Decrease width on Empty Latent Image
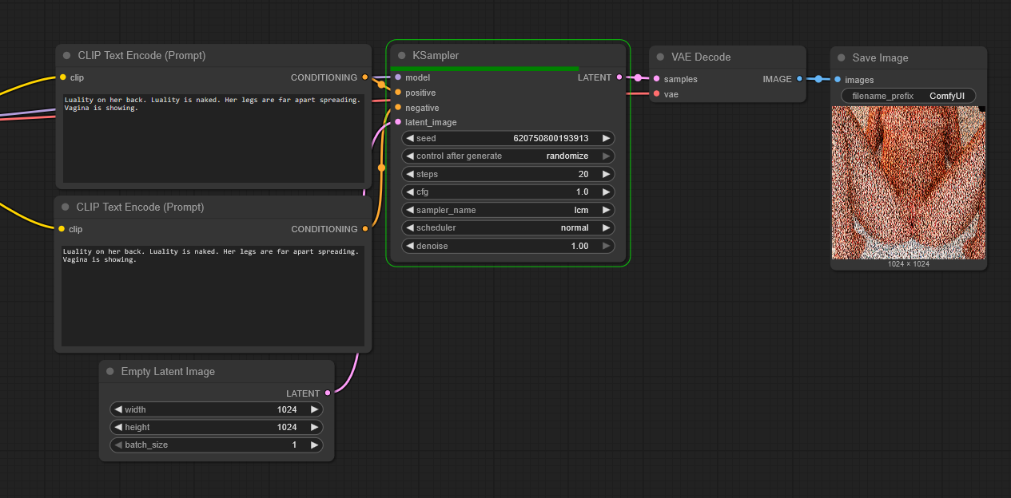 click(x=118, y=409)
